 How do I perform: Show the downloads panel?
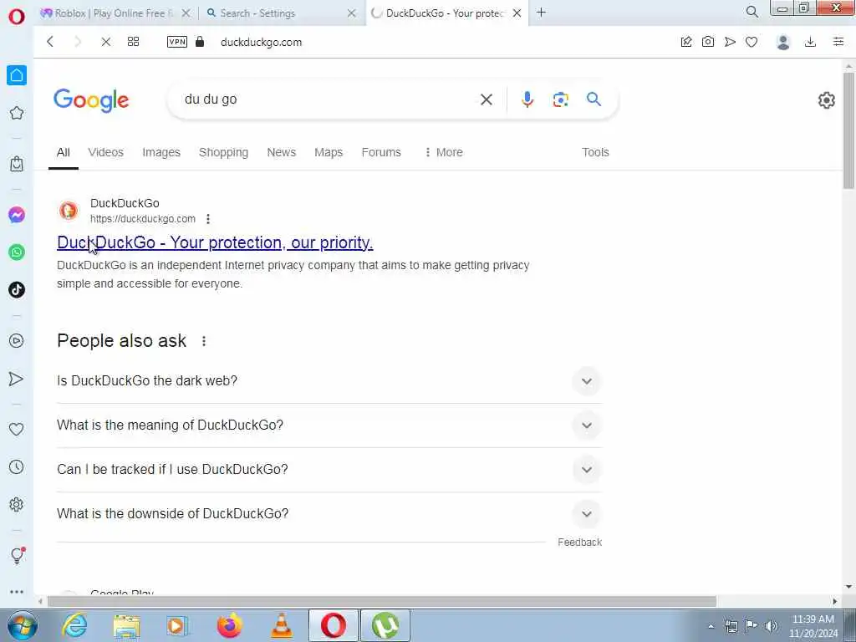[811, 42]
